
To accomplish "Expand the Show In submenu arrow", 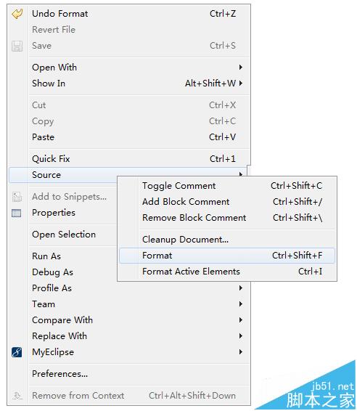I will coord(241,83).
